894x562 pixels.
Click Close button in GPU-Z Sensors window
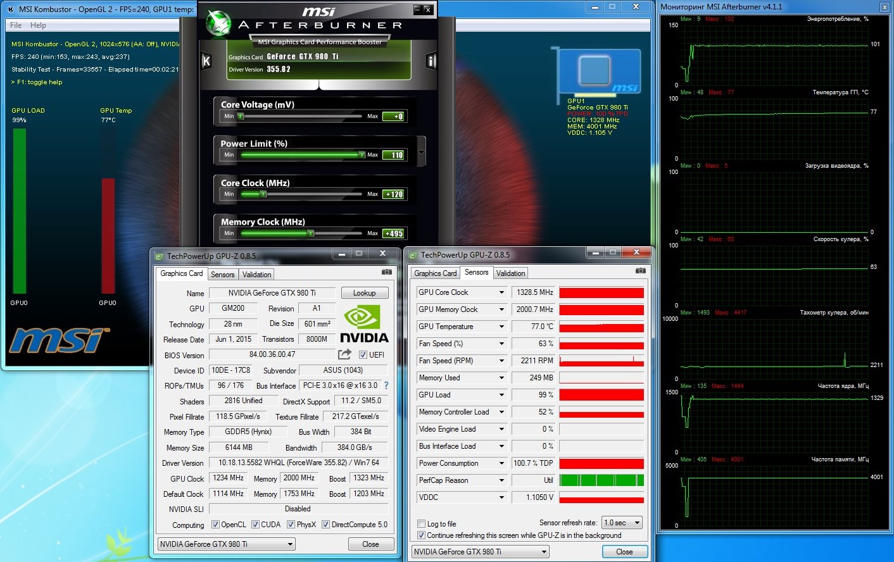[624, 552]
